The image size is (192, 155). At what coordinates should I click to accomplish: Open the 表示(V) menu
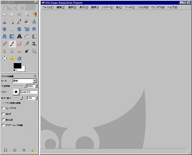coord(84,7)
